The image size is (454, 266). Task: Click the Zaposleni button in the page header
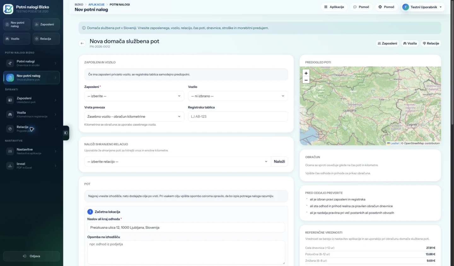tap(387, 43)
